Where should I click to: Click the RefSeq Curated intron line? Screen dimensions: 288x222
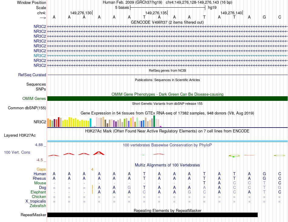[x=167, y=75]
